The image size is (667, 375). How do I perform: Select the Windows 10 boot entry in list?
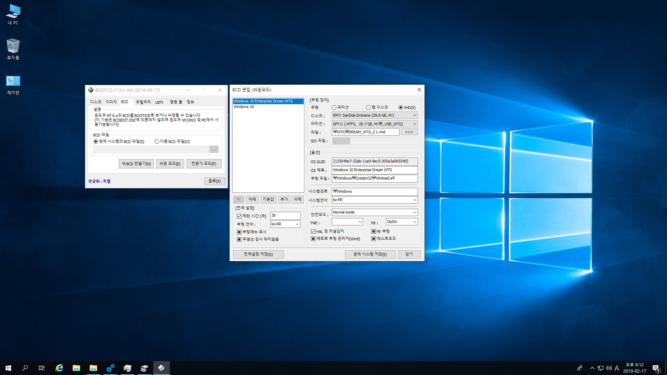pos(268,107)
